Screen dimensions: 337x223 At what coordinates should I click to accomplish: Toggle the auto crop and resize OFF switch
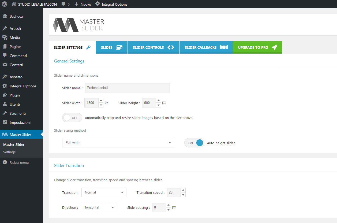[72, 118]
